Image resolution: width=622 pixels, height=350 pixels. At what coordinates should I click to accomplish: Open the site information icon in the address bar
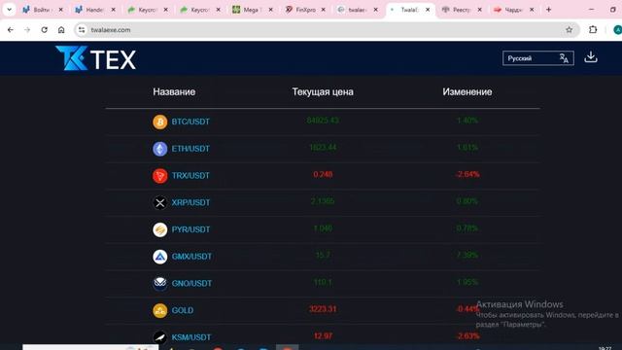coord(82,30)
